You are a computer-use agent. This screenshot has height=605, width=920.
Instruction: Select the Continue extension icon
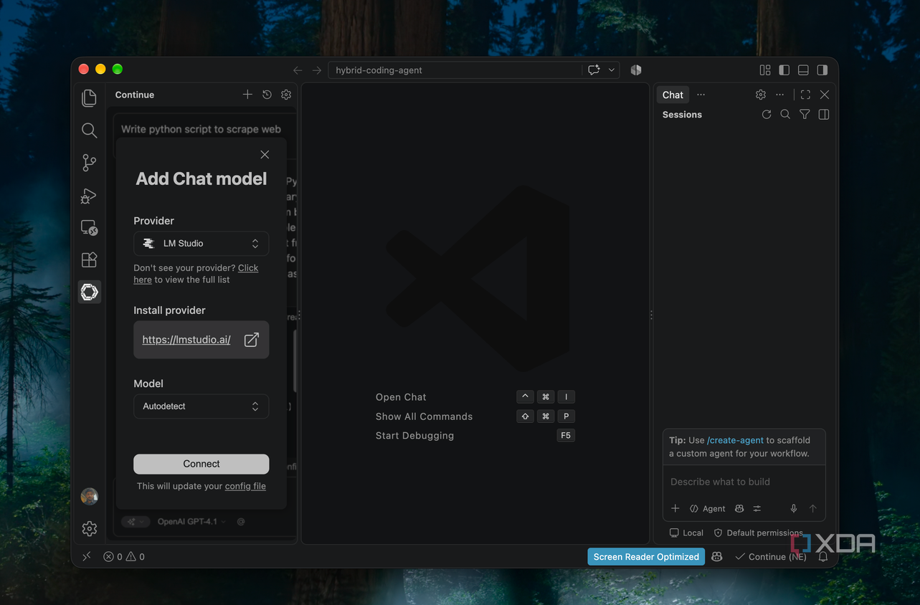[x=89, y=292]
